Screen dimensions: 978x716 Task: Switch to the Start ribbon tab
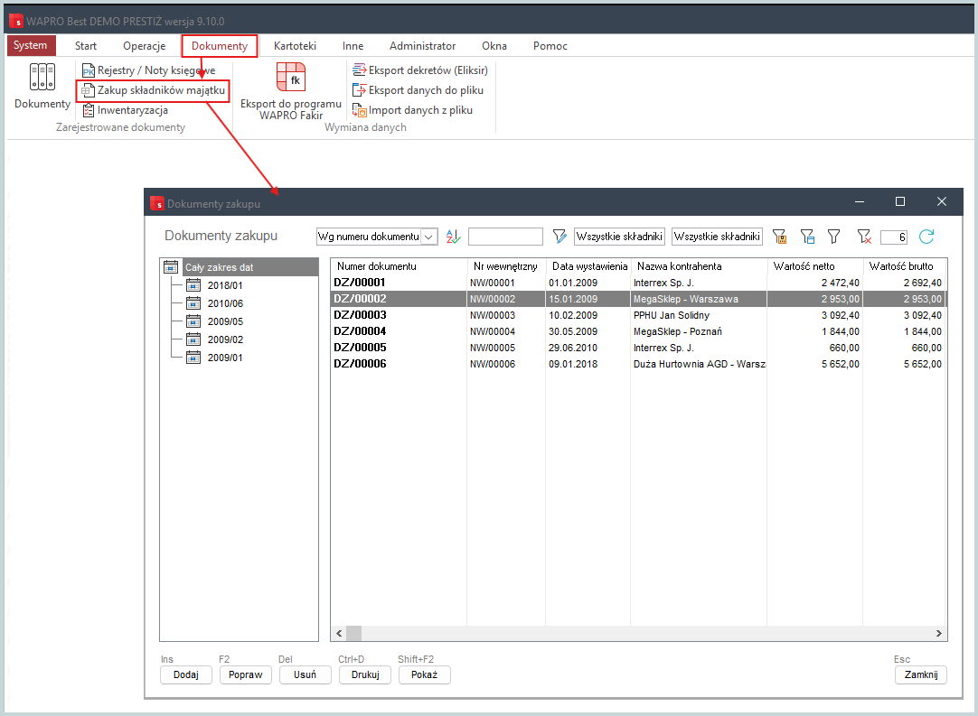86,45
